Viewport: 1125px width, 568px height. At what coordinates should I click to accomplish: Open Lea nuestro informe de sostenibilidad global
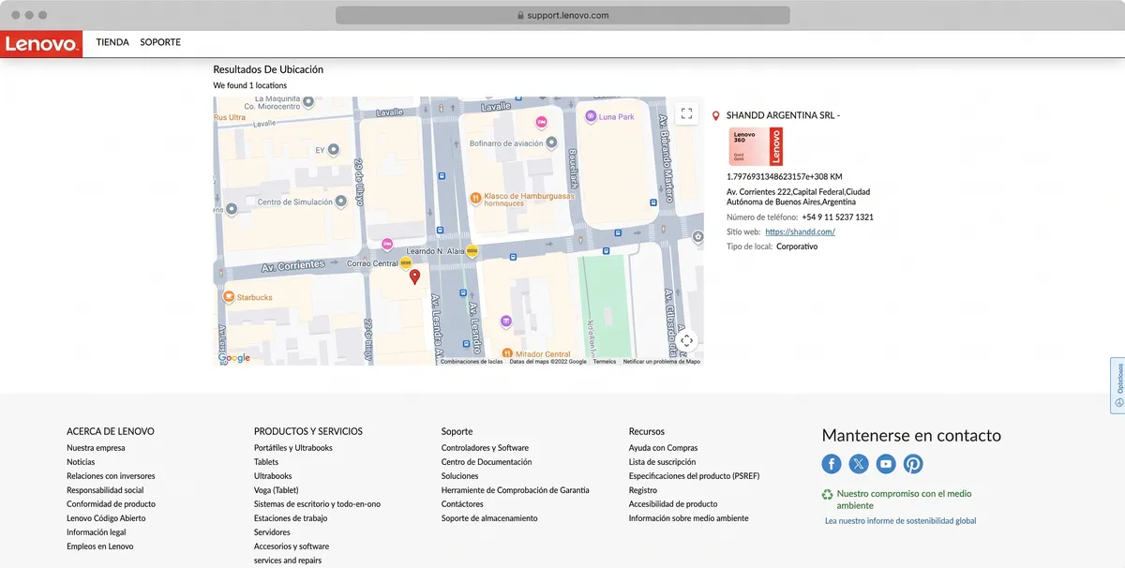(901, 521)
